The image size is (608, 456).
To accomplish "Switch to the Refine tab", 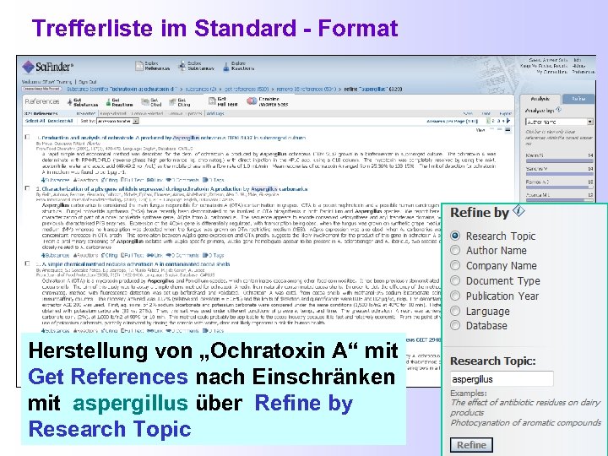I will (x=578, y=100).
